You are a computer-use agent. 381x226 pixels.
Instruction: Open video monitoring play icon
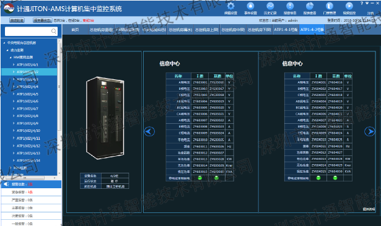tap(349, 6)
